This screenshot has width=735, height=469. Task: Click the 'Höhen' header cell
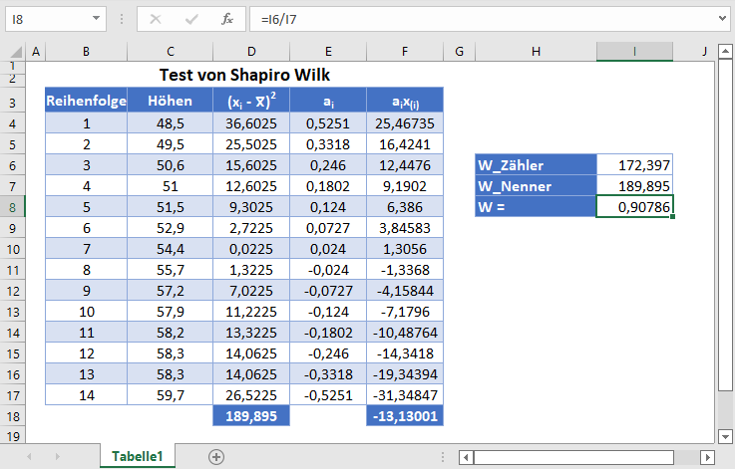click(171, 101)
